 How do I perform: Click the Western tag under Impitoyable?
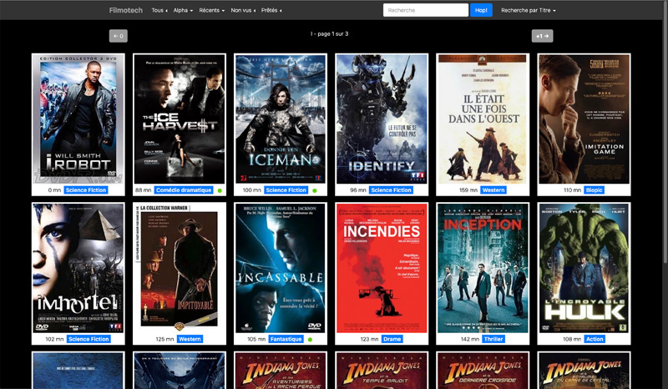(x=190, y=339)
